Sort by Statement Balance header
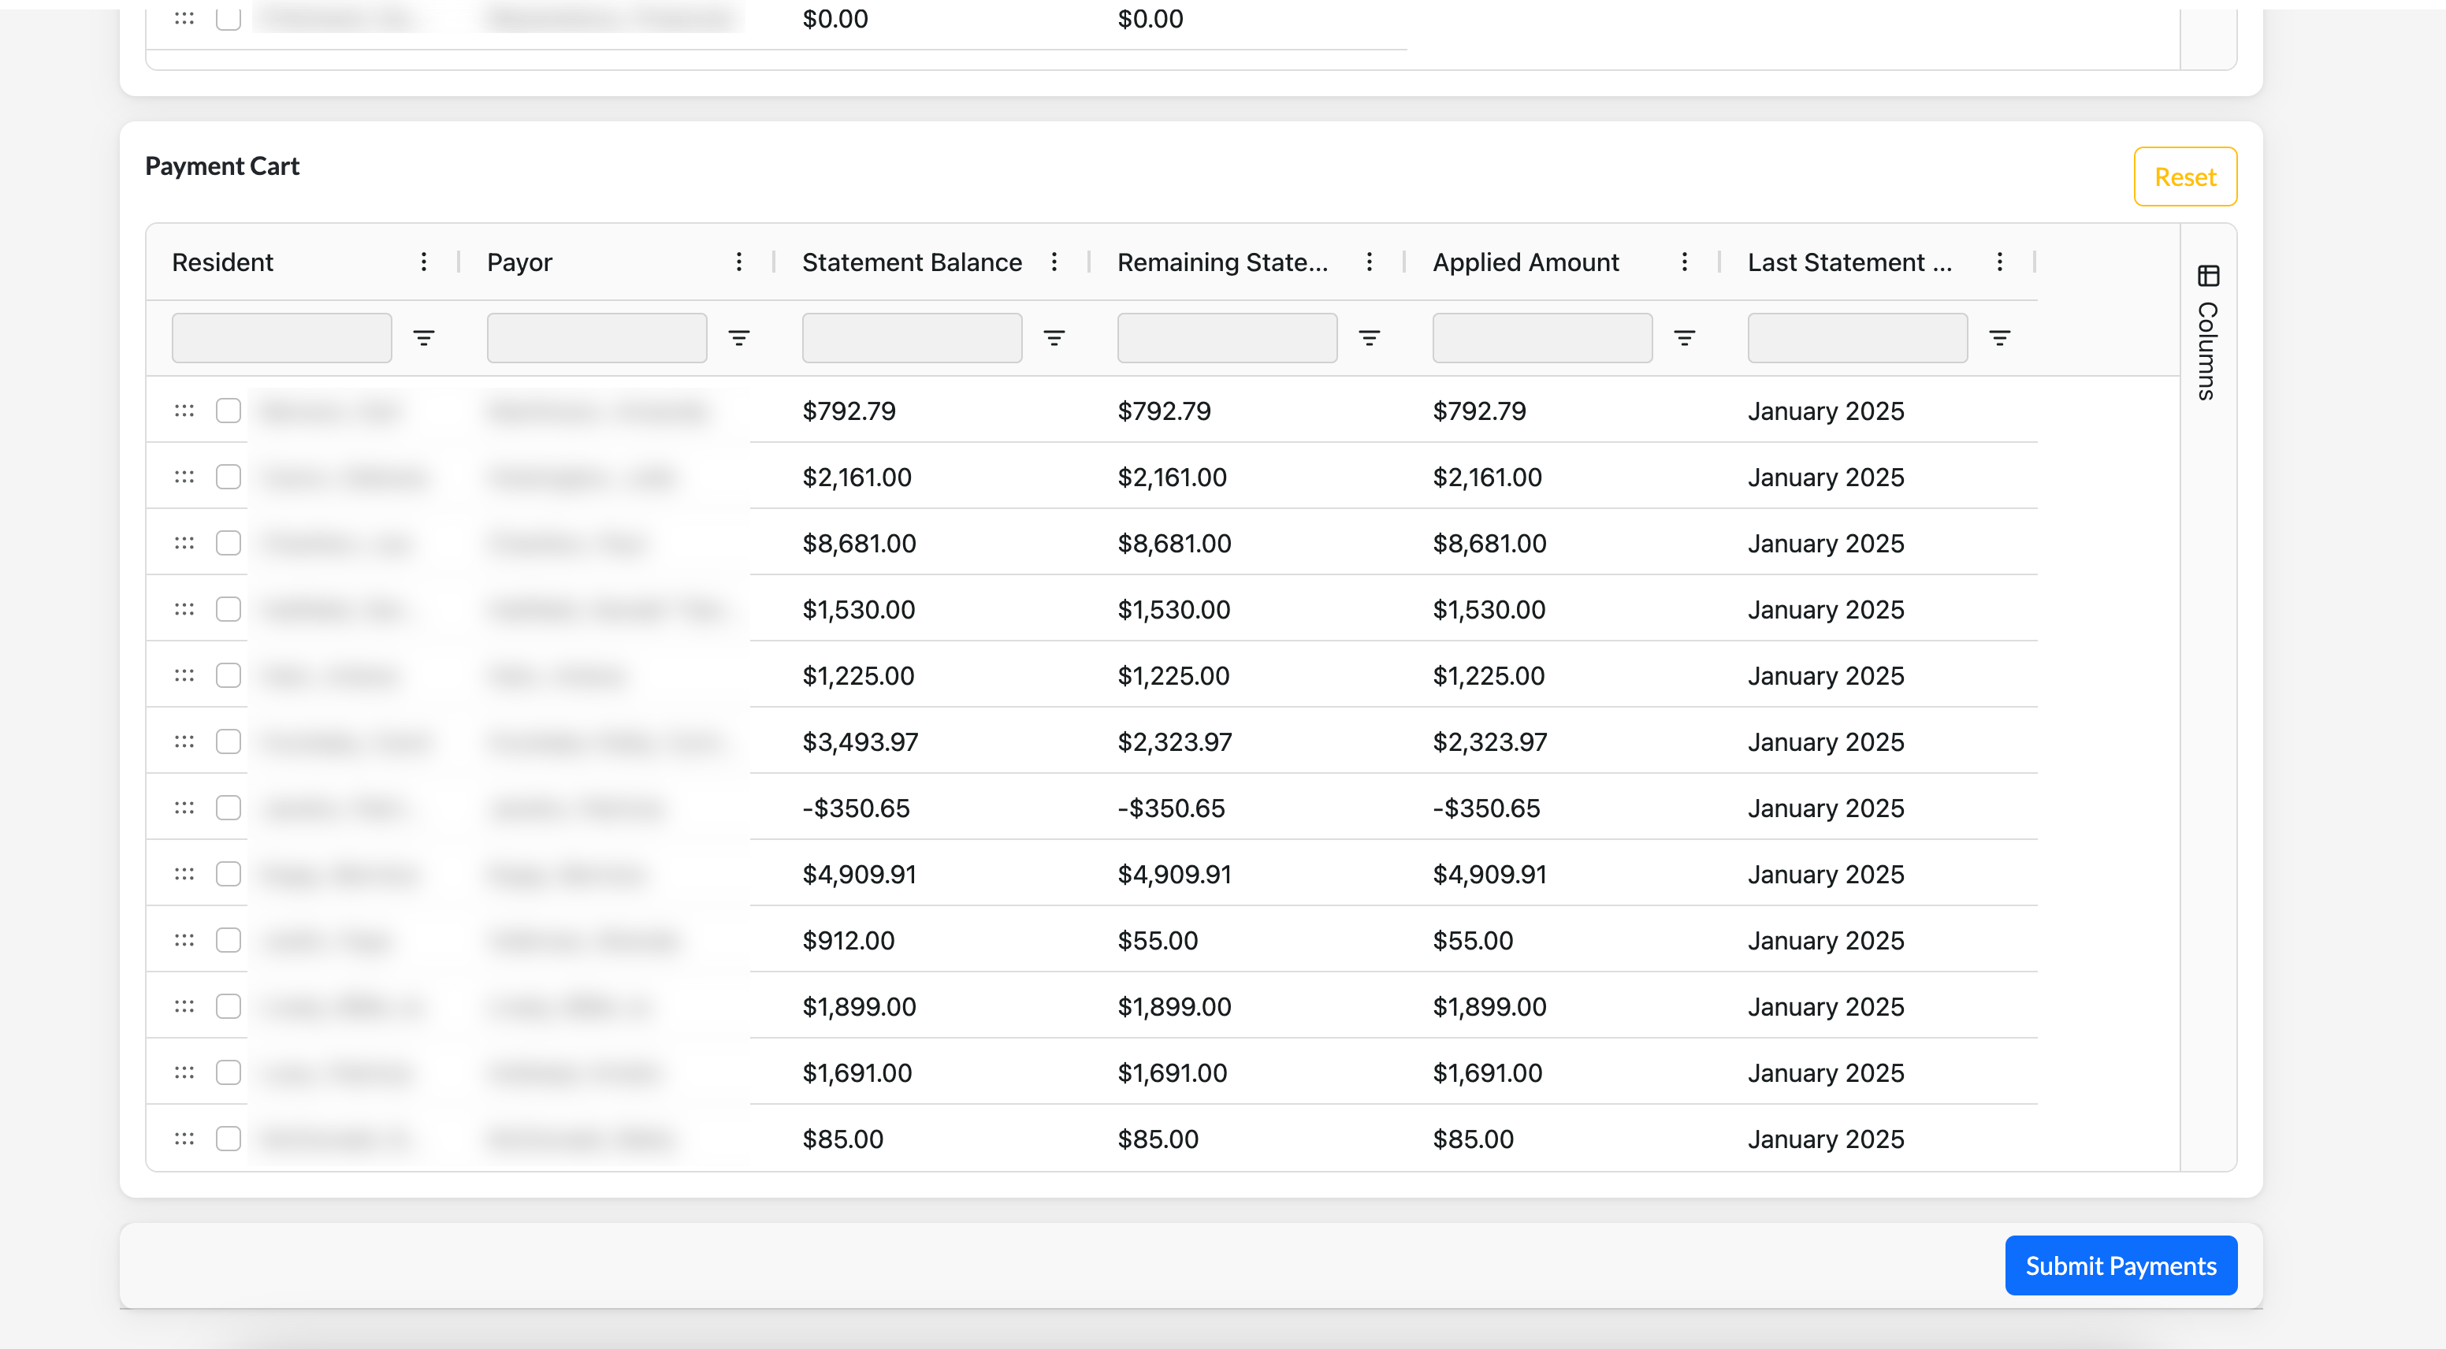The width and height of the screenshot is (2446, 1349). 912,262
